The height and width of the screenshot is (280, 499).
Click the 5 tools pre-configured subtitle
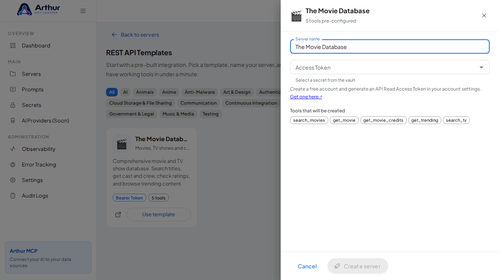click(x=331, y=21)
